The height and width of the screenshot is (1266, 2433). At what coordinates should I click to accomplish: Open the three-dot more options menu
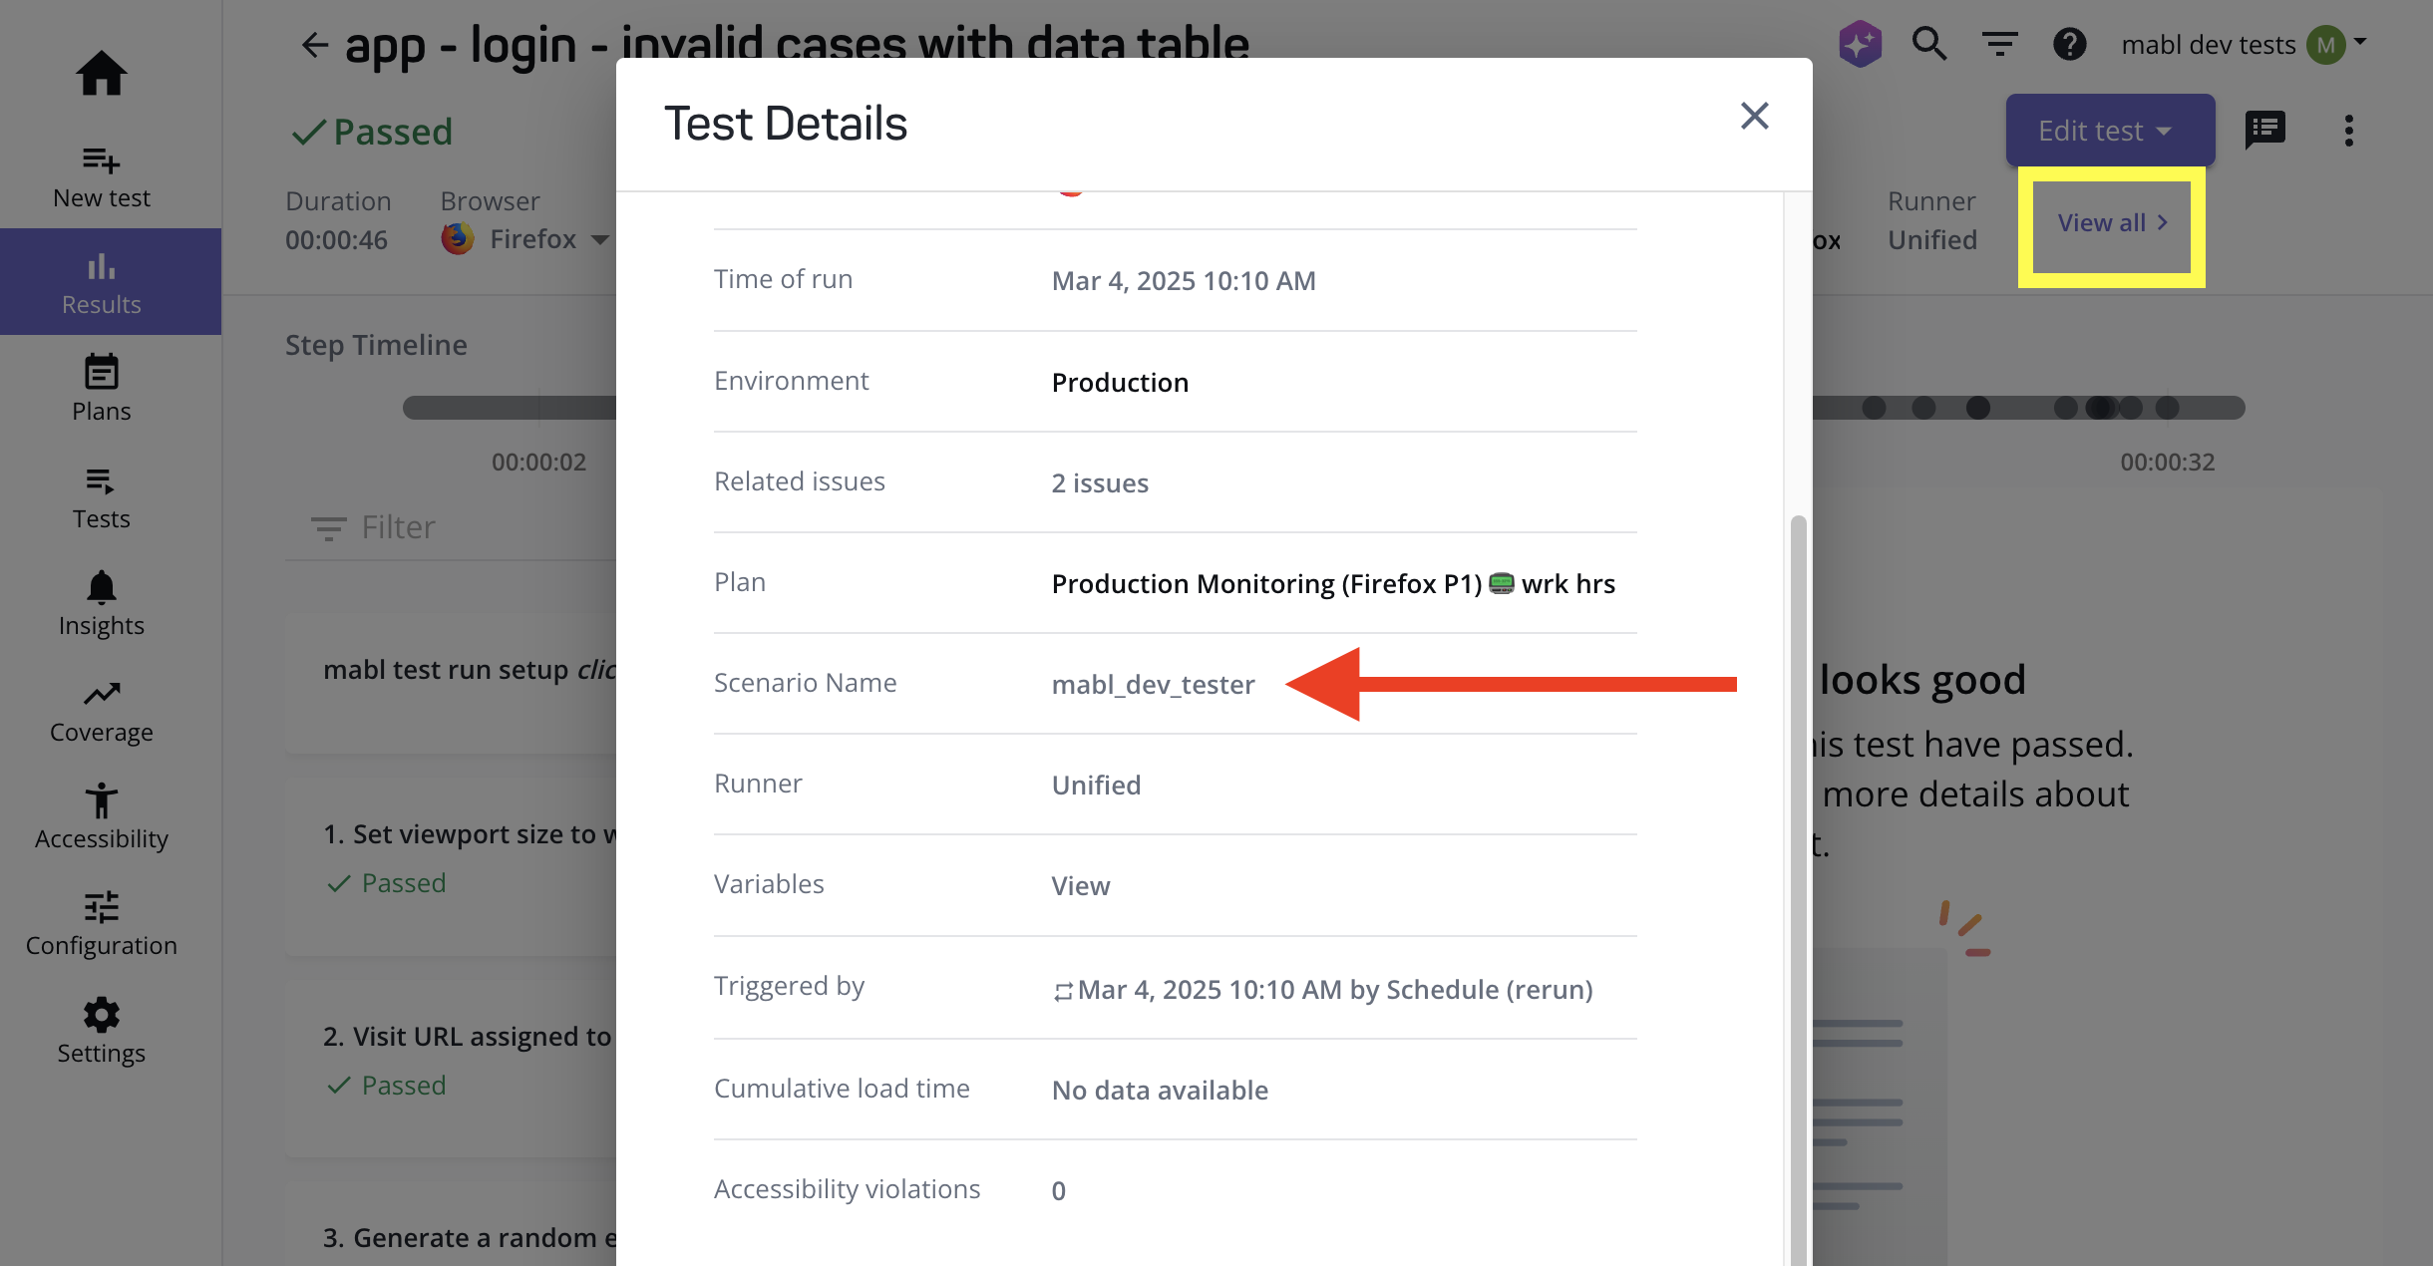coord(2348,130)
